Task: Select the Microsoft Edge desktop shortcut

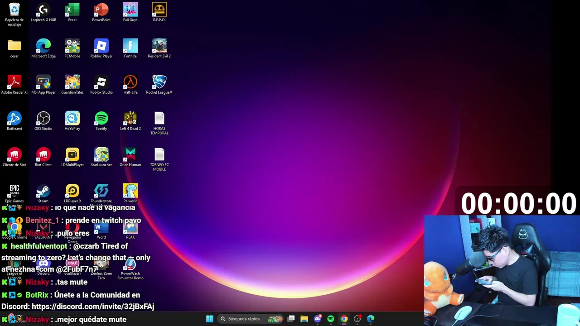Action: pyautogui.click(x=43, y=49)
